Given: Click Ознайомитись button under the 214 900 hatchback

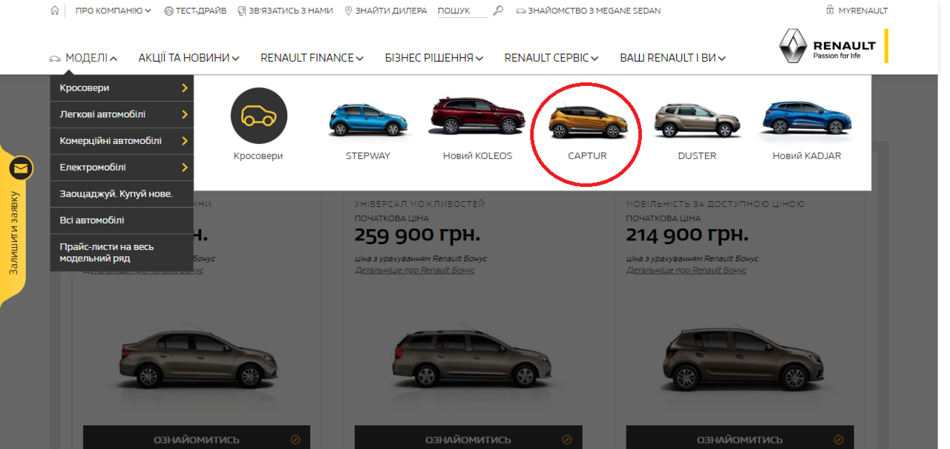Looking at the screenshot, I should point(740,438).
